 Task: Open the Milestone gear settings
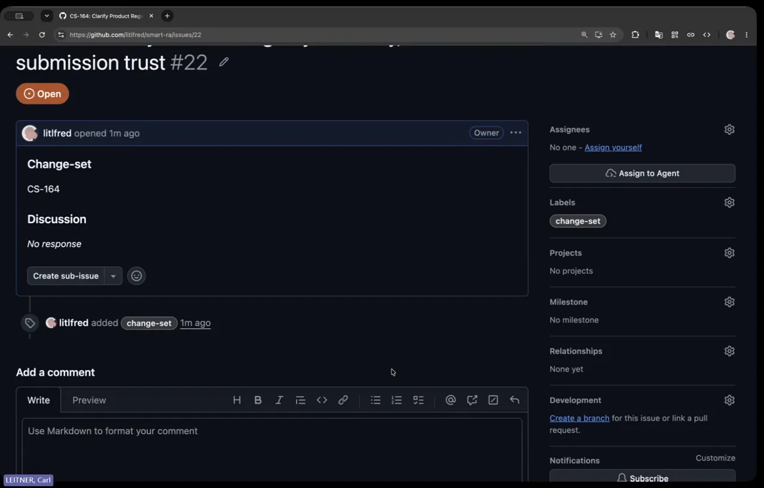pyautogui.click(x=729, y=302)
